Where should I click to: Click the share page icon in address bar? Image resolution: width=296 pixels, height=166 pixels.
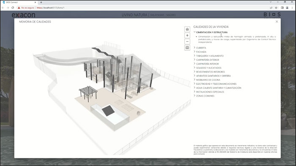click(271, 8)
